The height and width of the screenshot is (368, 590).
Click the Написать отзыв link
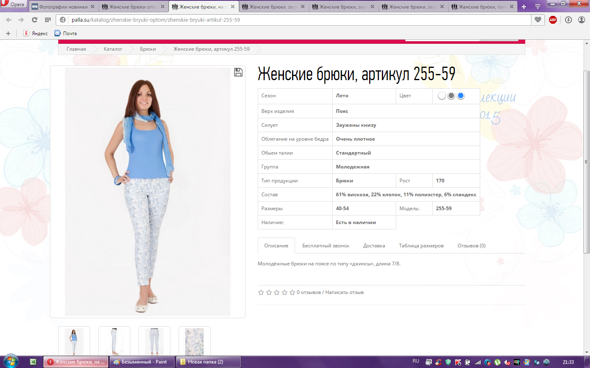tap(345, 292)
